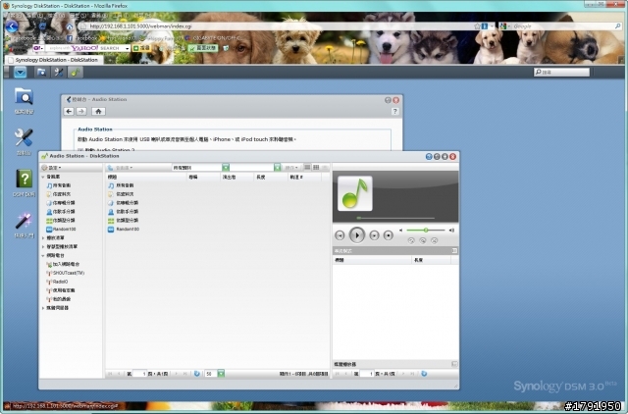Viewport: 628px width, 414px height.
Task: Click the loud speaker icon beside volume
Action: click(x=451, y=231)
